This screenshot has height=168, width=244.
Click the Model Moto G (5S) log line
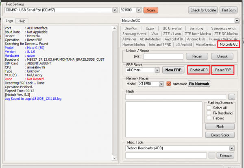(x=24, y=48)
